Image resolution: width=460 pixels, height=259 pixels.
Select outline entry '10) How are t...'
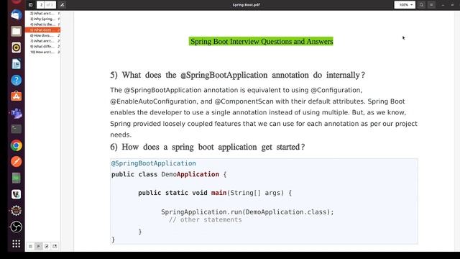coord(43,52)
